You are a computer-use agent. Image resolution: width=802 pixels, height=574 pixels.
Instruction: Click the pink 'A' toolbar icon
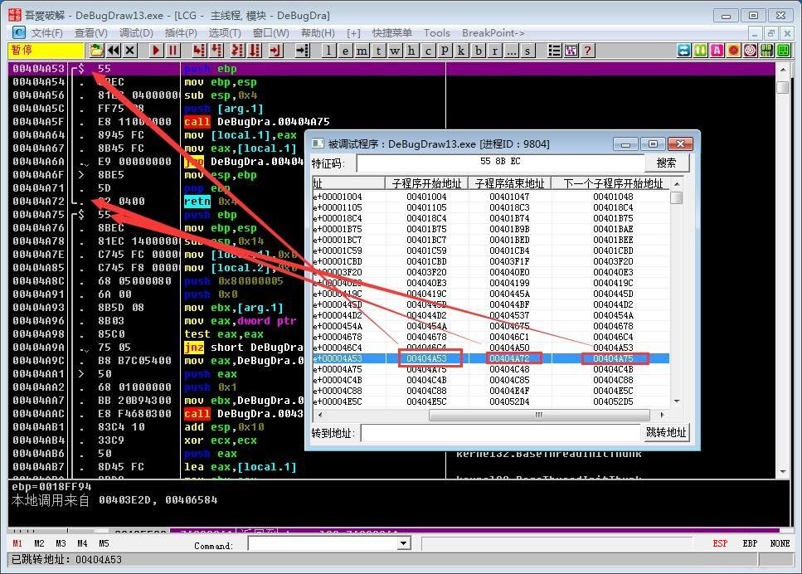[x=717, y=50]
